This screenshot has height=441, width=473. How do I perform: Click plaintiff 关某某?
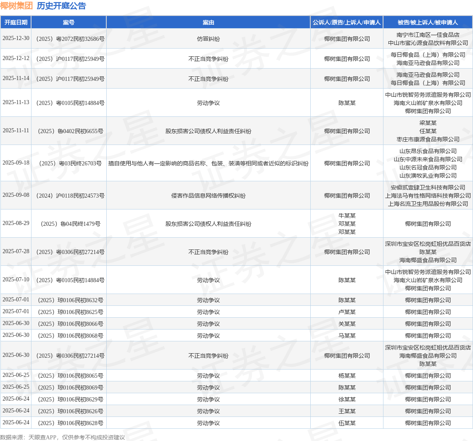coord(347,324)
